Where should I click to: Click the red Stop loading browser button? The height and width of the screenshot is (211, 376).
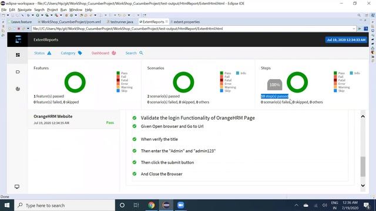pyautogui.click(x=19, y=29)
